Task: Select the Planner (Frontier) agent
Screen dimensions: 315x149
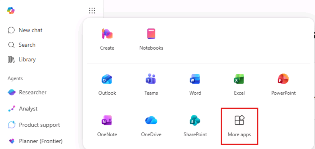Action: point(35,141)
